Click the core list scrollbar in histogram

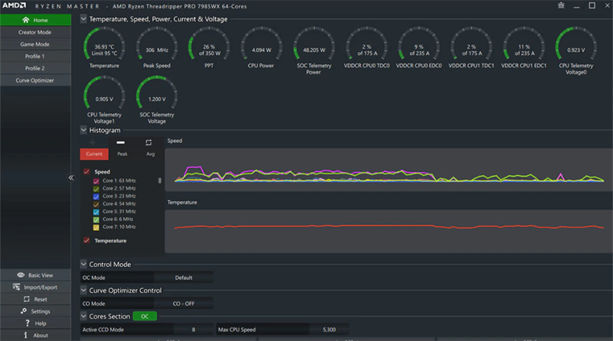(x=159, y=181)
